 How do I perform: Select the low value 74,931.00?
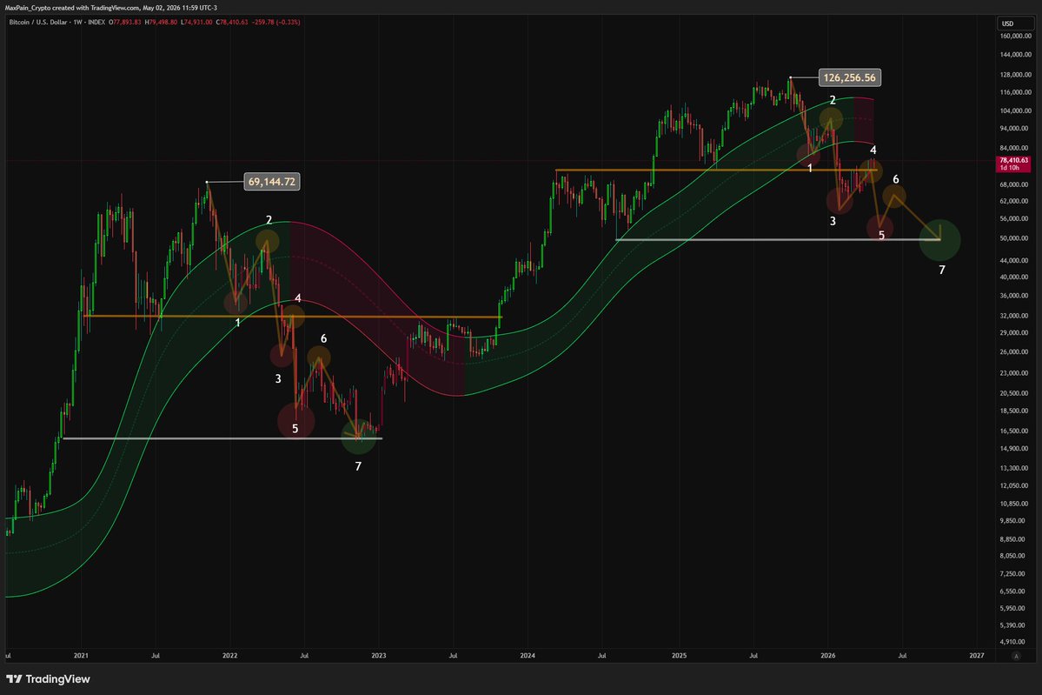point(196,22)
